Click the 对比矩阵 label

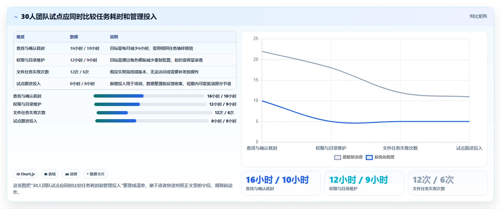(x=478, y=16)
